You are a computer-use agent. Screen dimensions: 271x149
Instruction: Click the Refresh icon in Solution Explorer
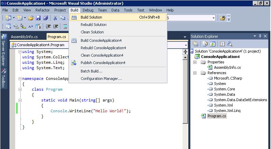point(212,44)
